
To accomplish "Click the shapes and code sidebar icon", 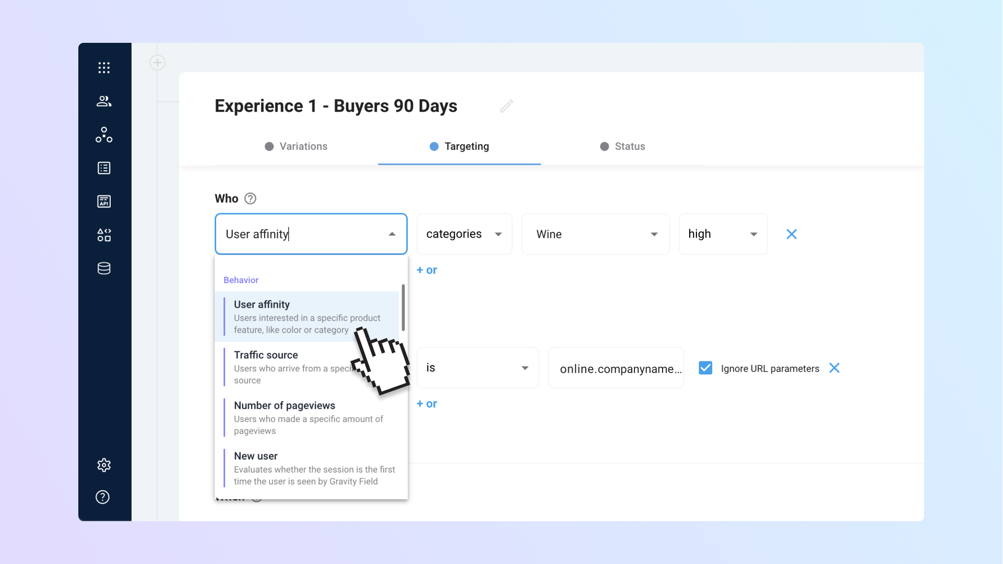I will tap(104, 235).
